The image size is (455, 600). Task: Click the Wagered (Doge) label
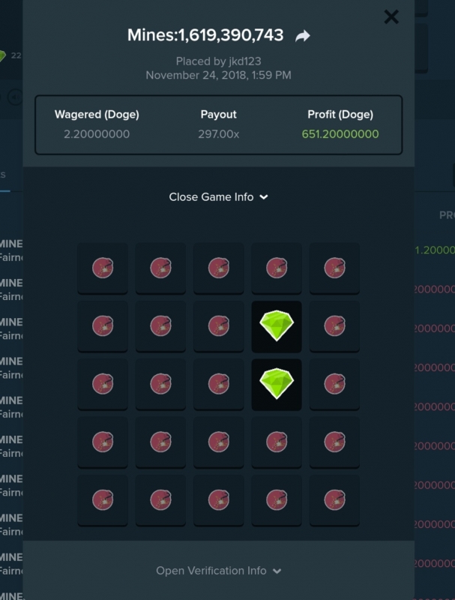tap(97, 115)
